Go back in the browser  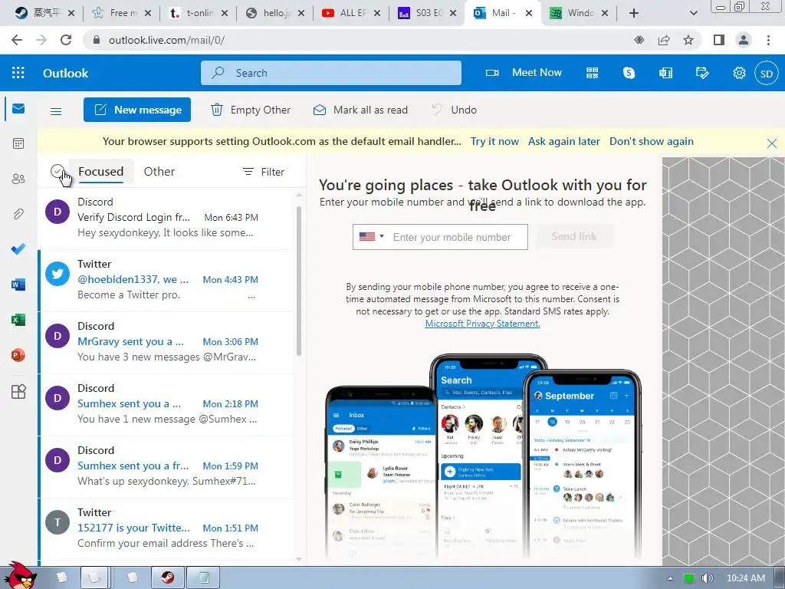point(17,40)
